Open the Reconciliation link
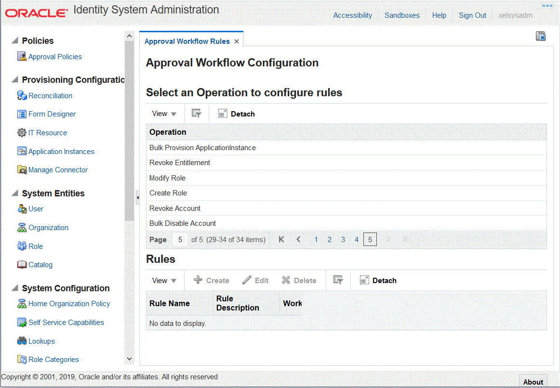This screenshot has height=388, width=560. tap(50, 96)
